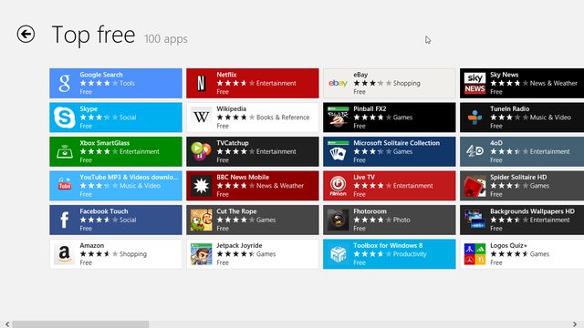
Task: Click the Backgrounds Wallpapers HD icon
Action: (x=474, y=220)
